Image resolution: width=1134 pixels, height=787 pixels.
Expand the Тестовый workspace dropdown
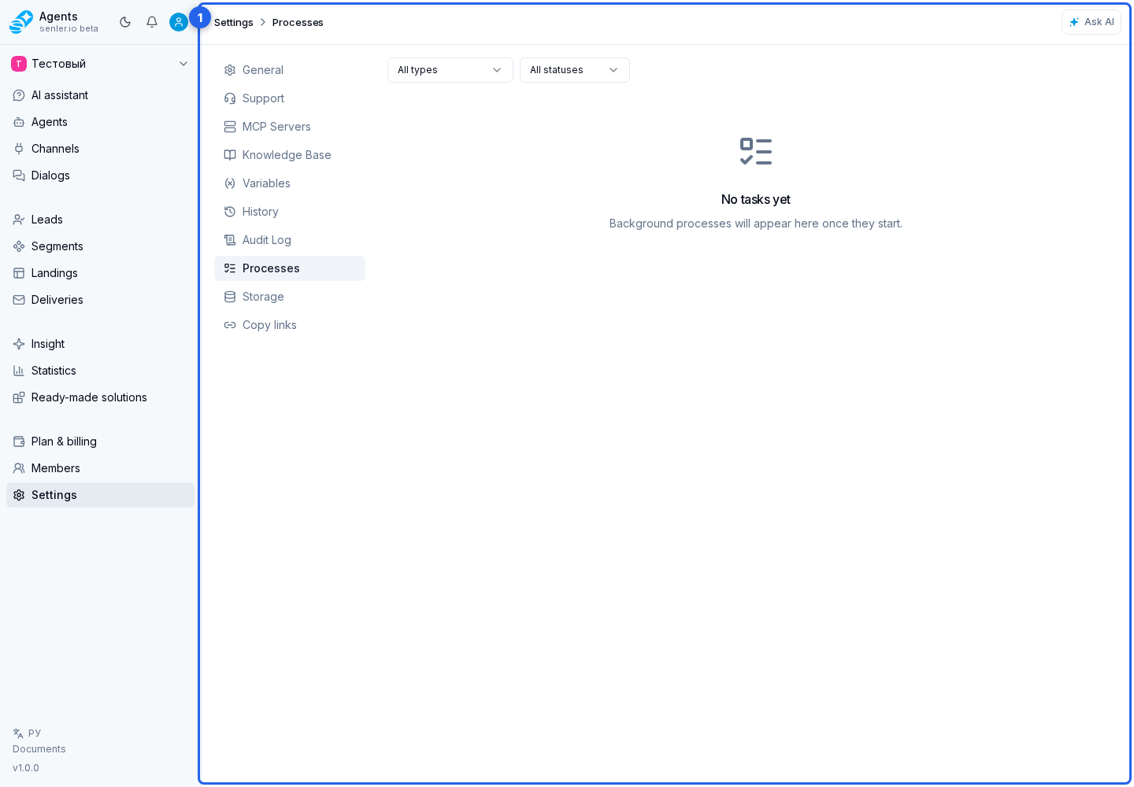coord(100,64)
